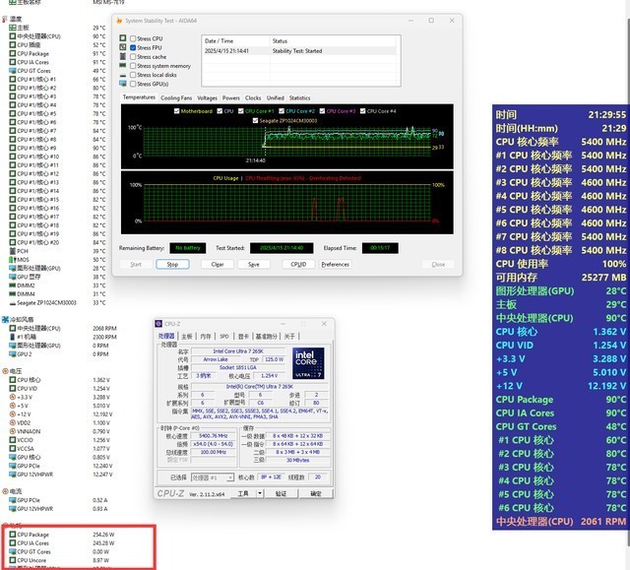Switch to the Cooling Fans tab
The width and height of the screenshot is (630, 570).
point(176,98)
